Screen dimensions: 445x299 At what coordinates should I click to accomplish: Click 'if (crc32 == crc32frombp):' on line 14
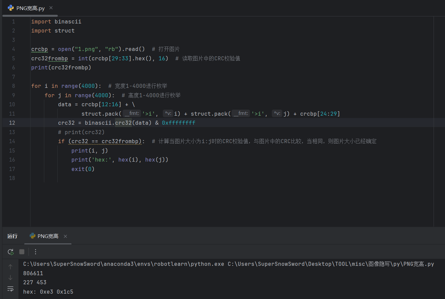102,141
